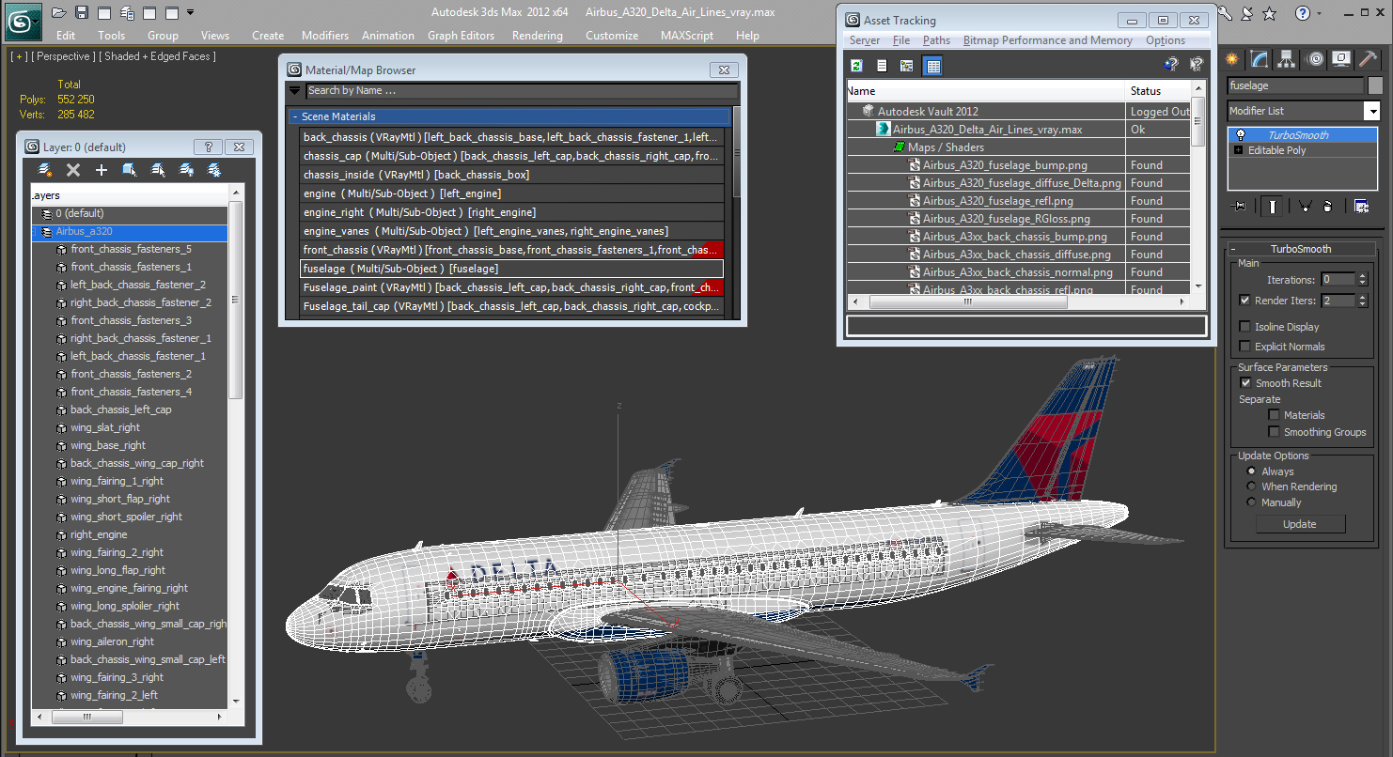Click Freeze/Unfreeze All Layers snowflake icon
This screenshot has width=1393, height=757.
point(214,170)
